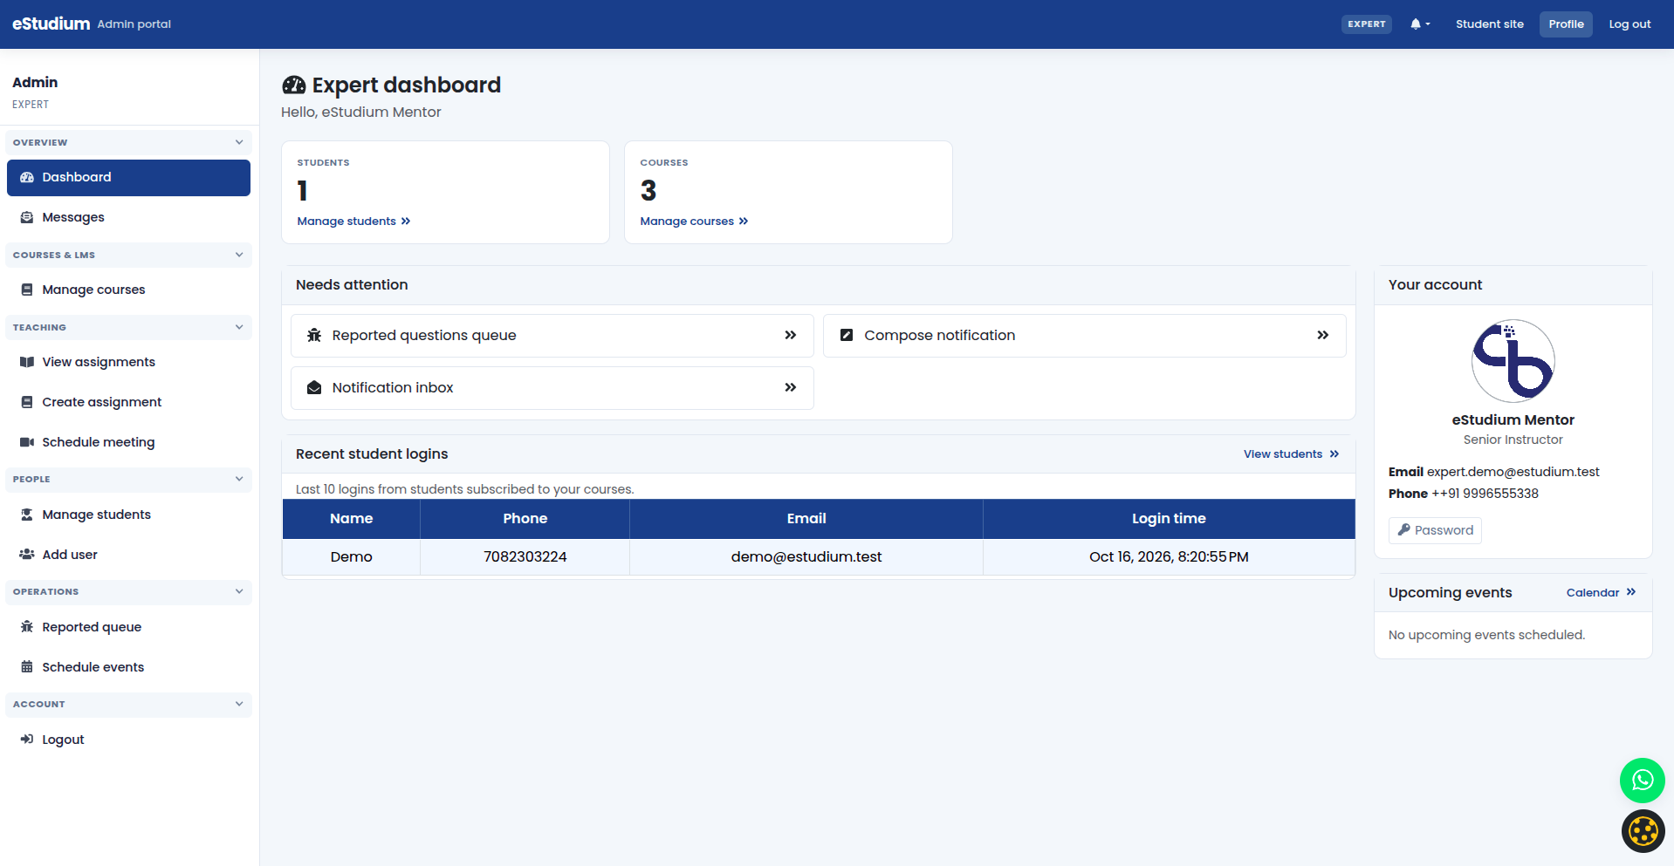
Task: Click the Password button under Your account
Action: [1435, 530]
